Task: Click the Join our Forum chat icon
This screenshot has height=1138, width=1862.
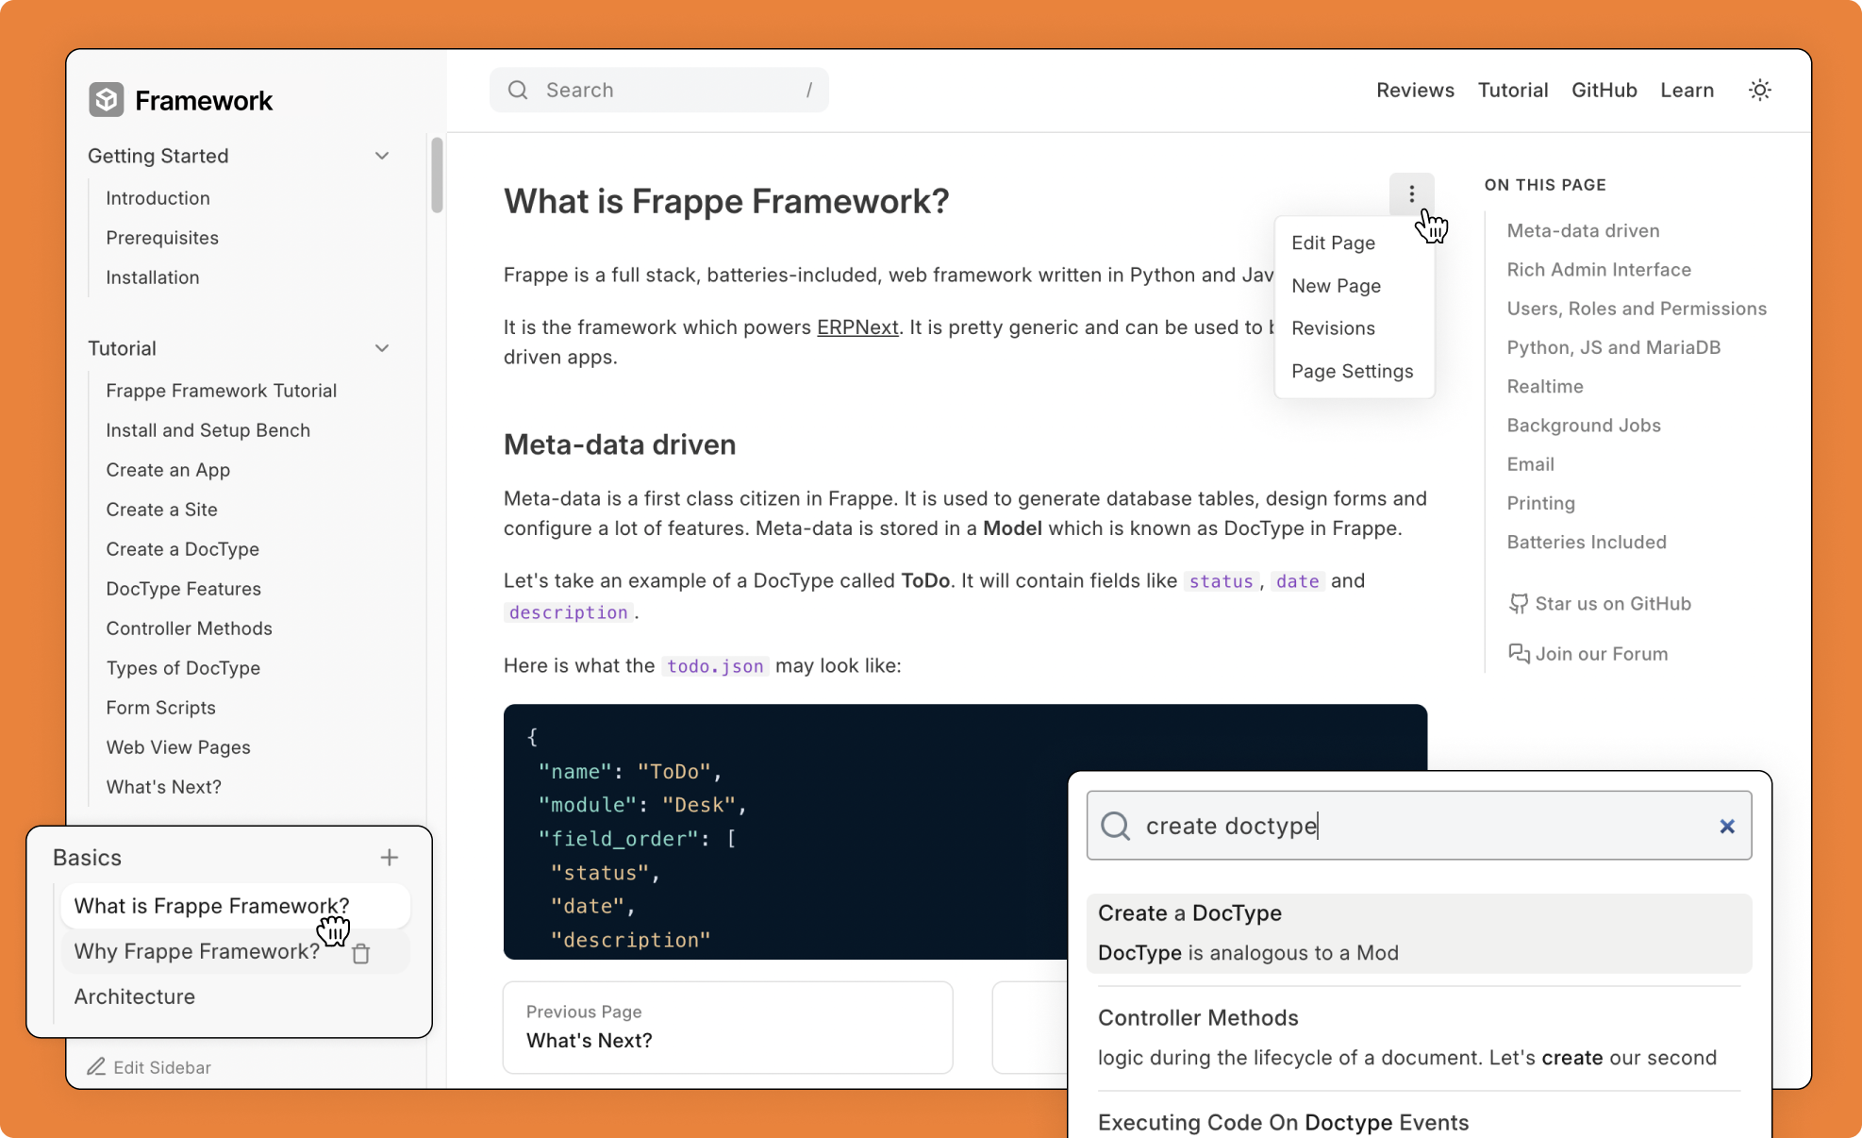Action: (x=1518, y=654)
